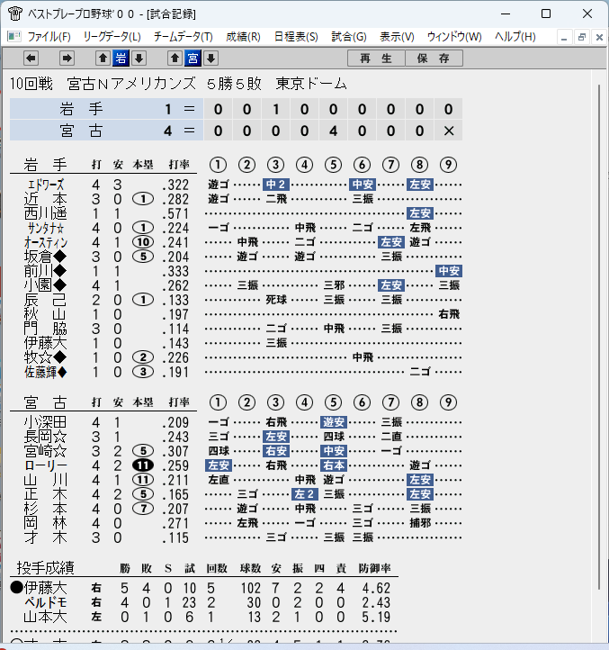Select batter 前川◆ row

tap(45, 271)
